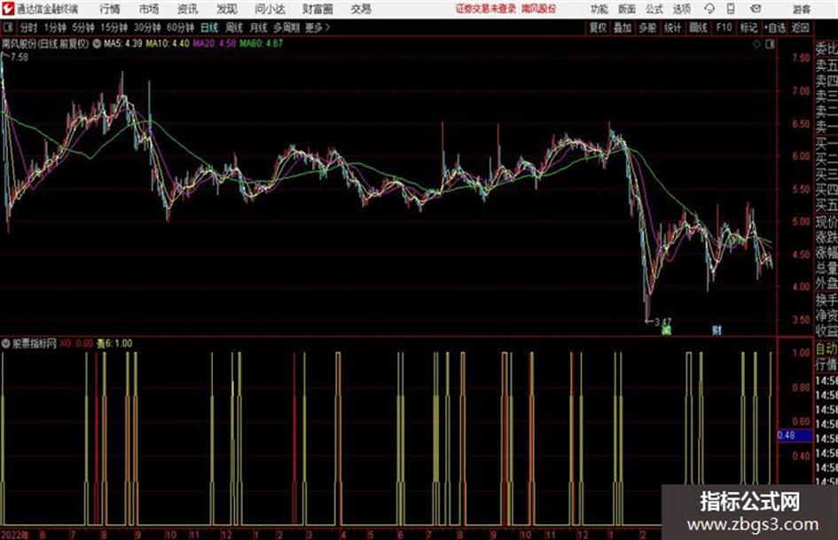Click the MA20: 4.58 indicator label
Screen dimensions: 838x540
click(x=215, y=43)
